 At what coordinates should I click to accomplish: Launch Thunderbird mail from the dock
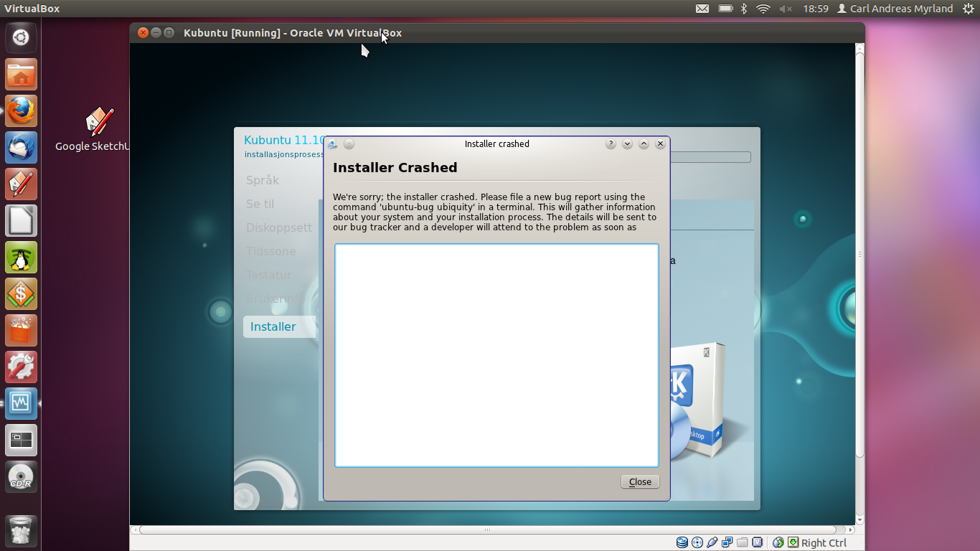click(21, 148)
